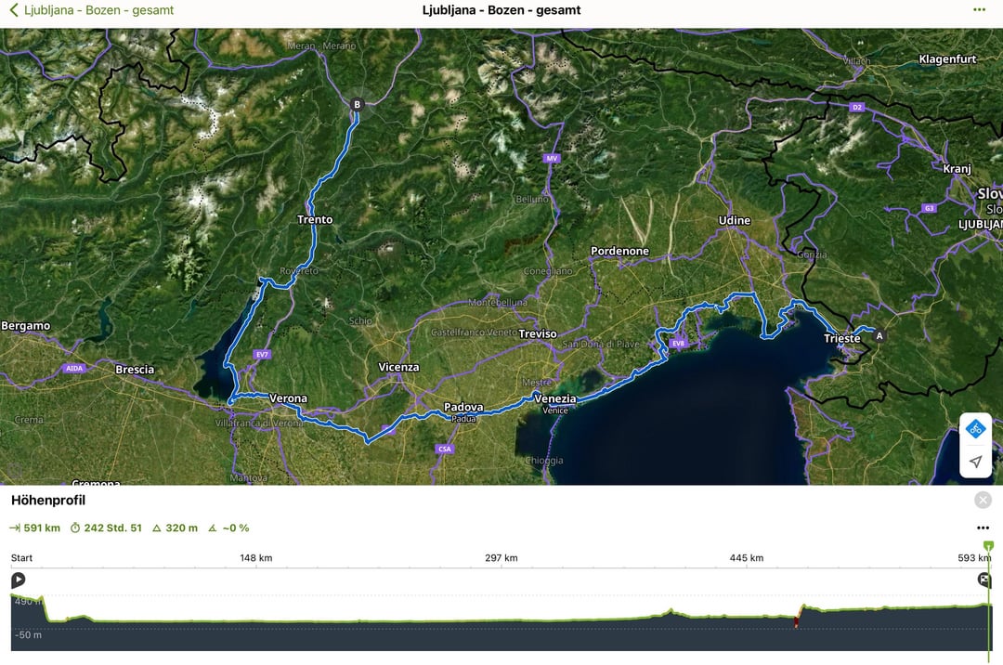The width and height of the screenshot is (1003, 665).
Task: Toggle the cycling map layer button
Action: coord(975,429)
